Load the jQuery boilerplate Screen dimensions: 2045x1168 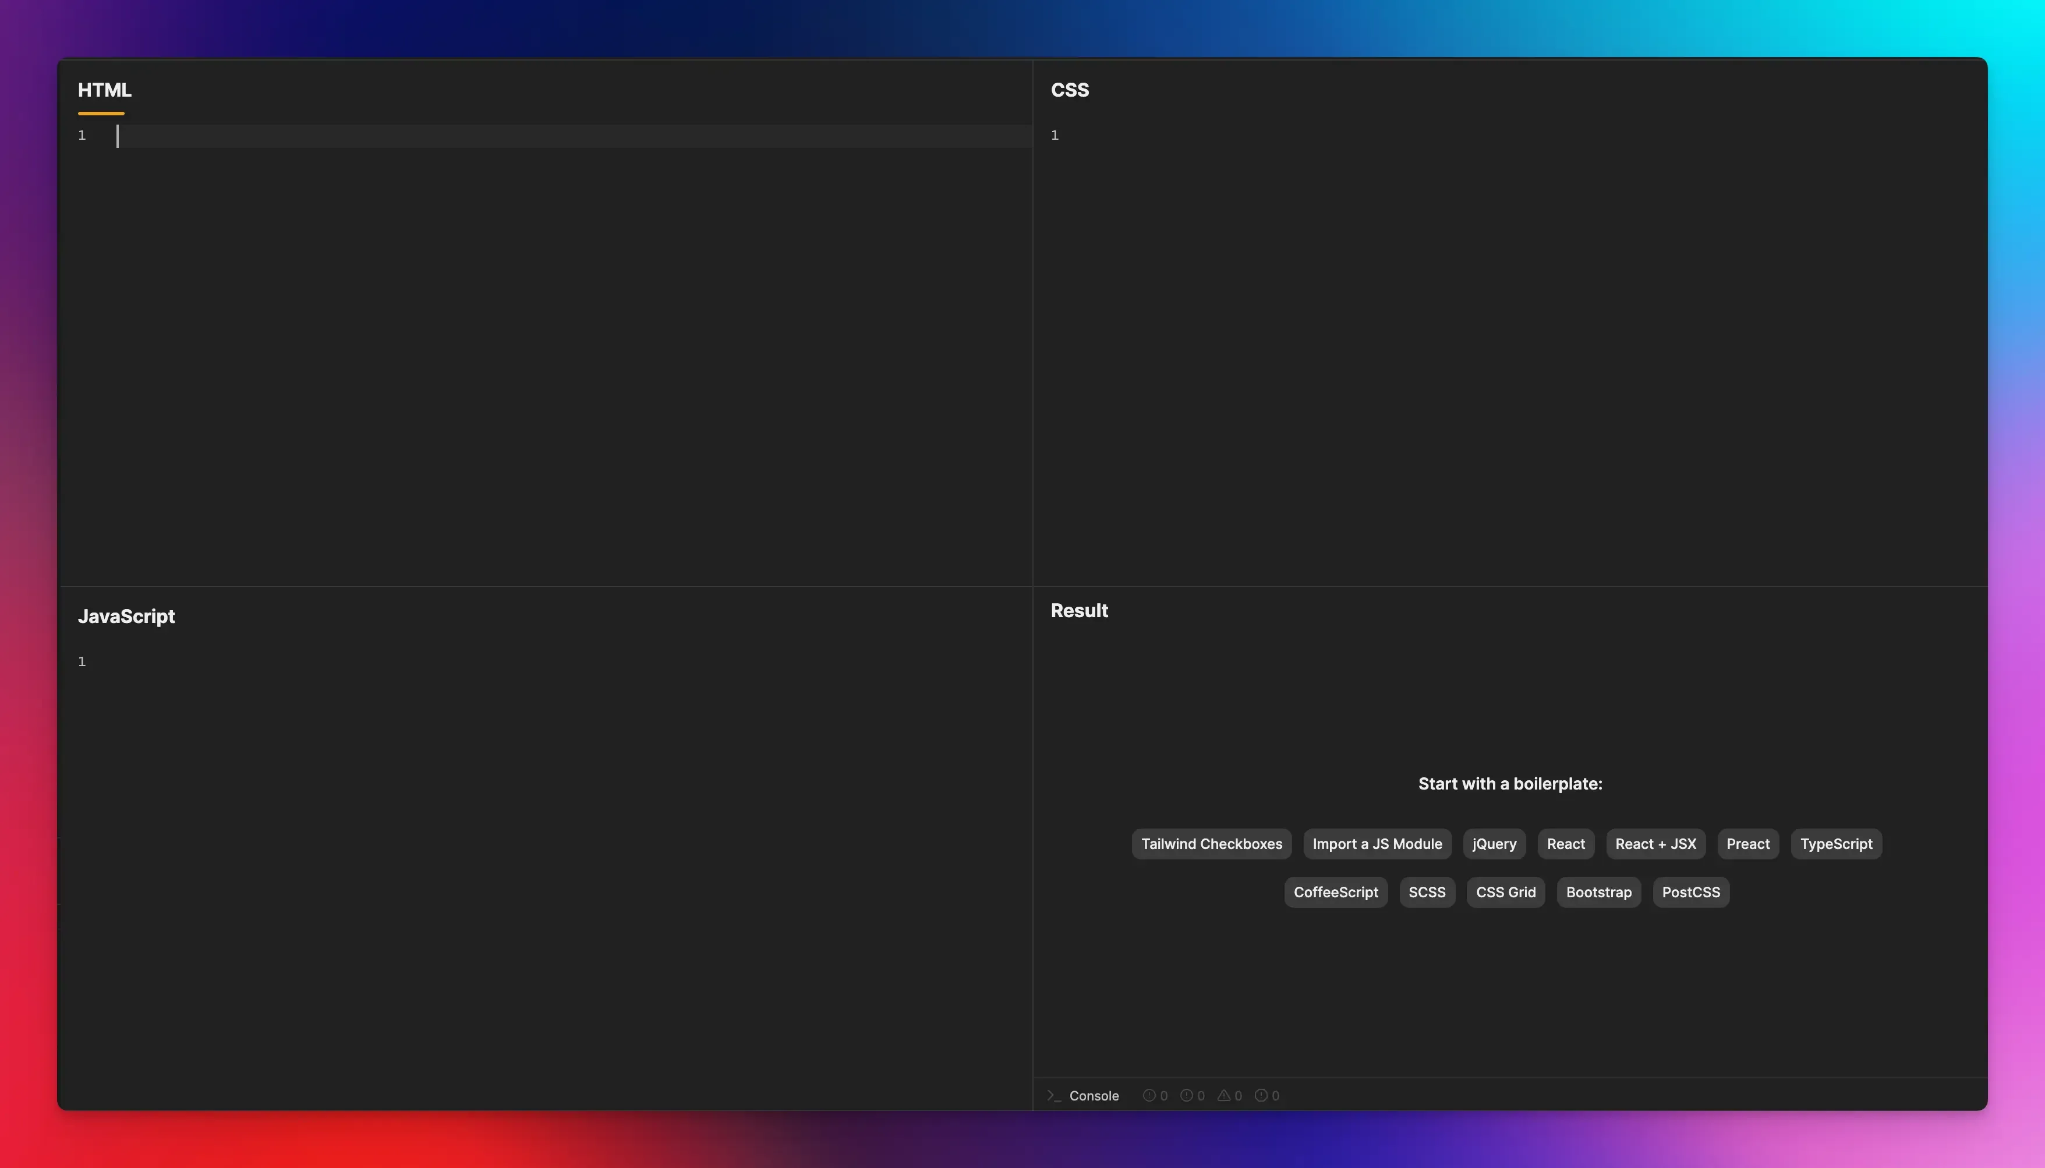click(x=1494, y=844)
